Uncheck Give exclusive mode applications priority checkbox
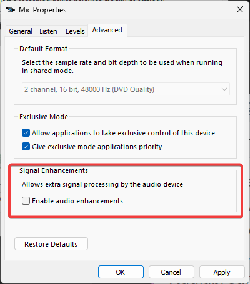The image size is (250, 284). pos(26,147)
